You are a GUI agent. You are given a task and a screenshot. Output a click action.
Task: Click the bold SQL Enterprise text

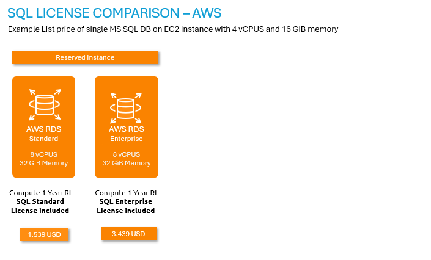click(x=125, y=201)
